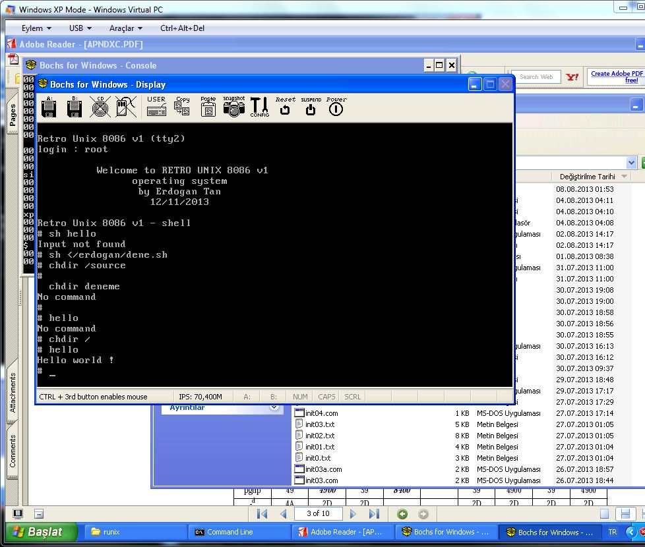Image resolution: width=645 pixels, height=547 pixels.
Task: Open the Pages side tab
Action: (13, 115)
